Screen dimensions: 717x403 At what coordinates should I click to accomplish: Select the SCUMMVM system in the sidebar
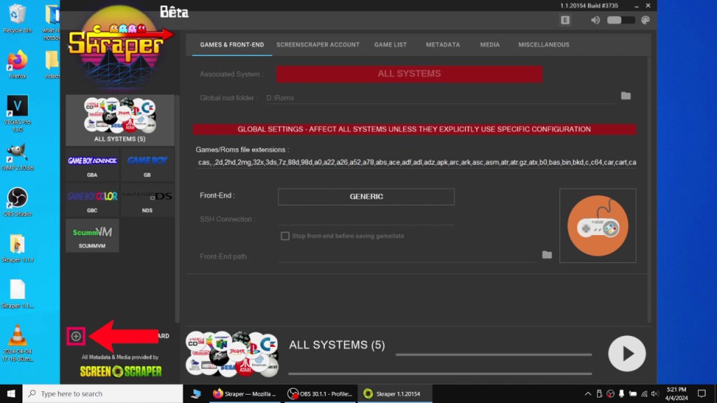(x=92, y=235)
